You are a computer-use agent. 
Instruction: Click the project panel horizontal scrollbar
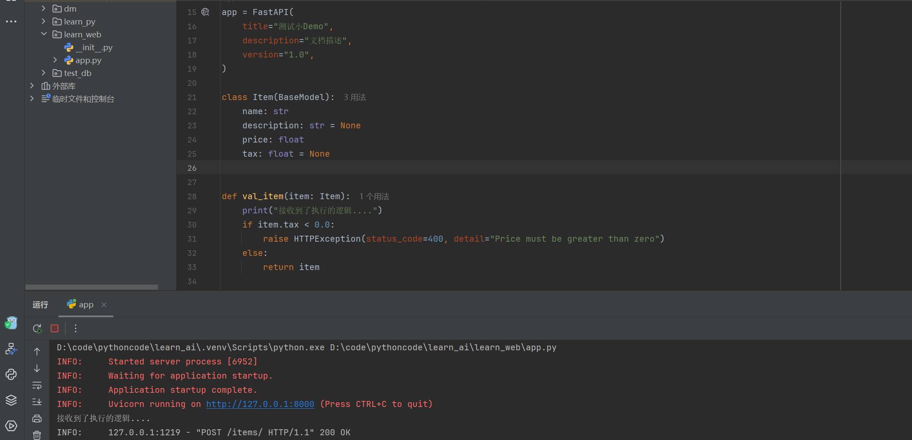pos(92,287)
